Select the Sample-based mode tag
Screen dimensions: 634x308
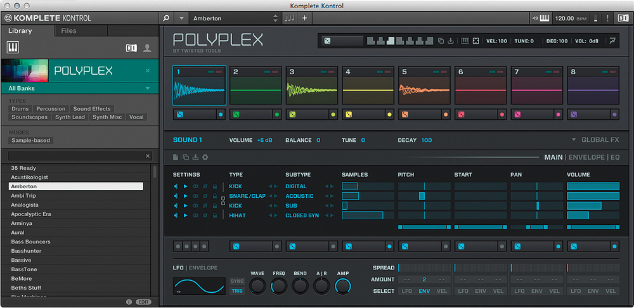30,141
